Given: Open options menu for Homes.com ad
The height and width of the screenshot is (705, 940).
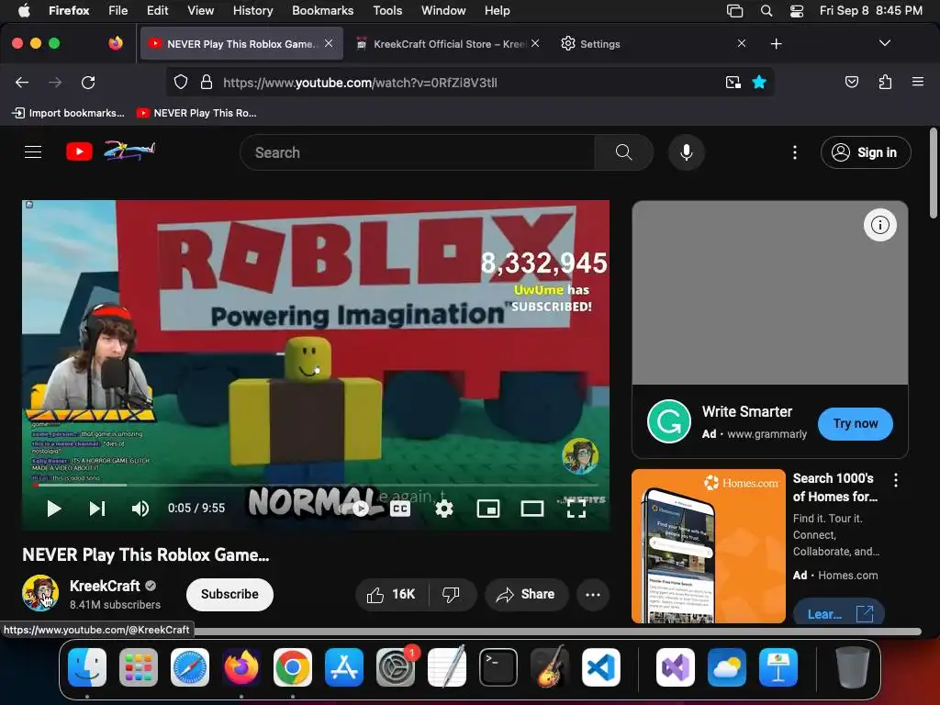Looking at the screenshot, I should [x=896, y=479].
